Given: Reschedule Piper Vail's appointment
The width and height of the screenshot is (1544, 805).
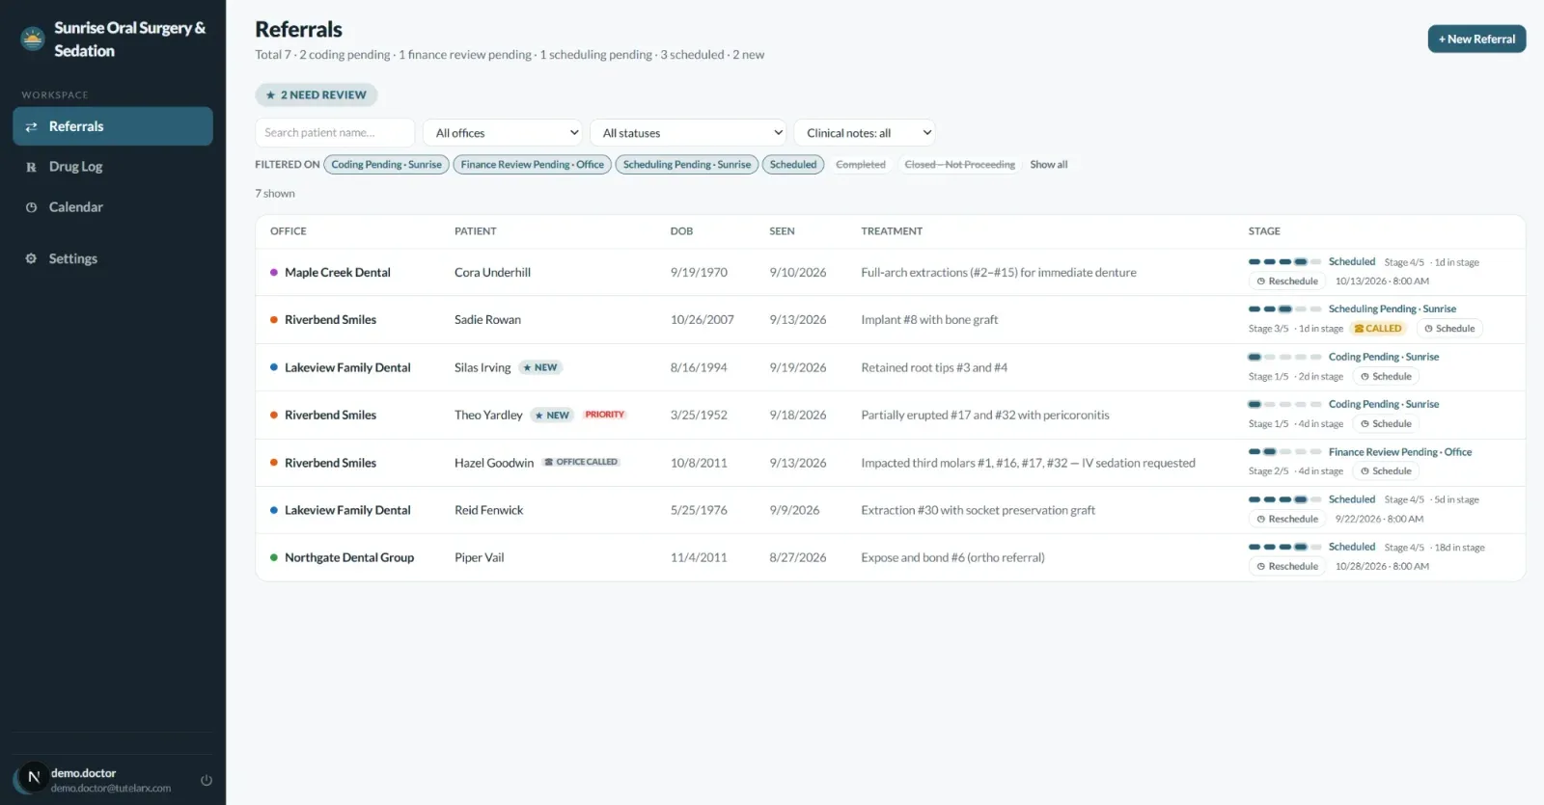Looking at the screenshot, I should (x=1287, y=566).
